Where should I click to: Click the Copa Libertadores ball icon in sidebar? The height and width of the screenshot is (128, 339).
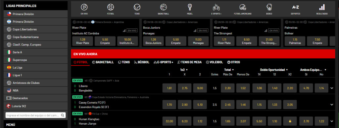9,29
